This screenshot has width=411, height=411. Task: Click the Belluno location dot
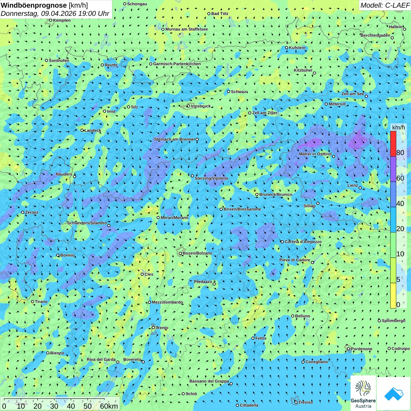pyautogui.click(x=293, y=316)
